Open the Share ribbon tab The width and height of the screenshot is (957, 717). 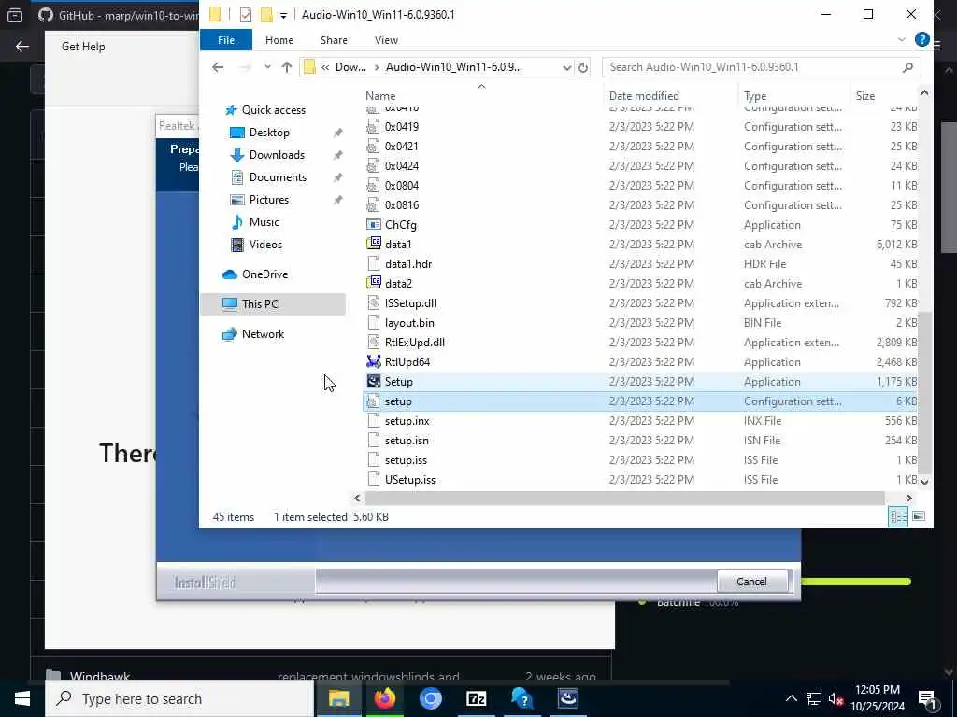334,40
